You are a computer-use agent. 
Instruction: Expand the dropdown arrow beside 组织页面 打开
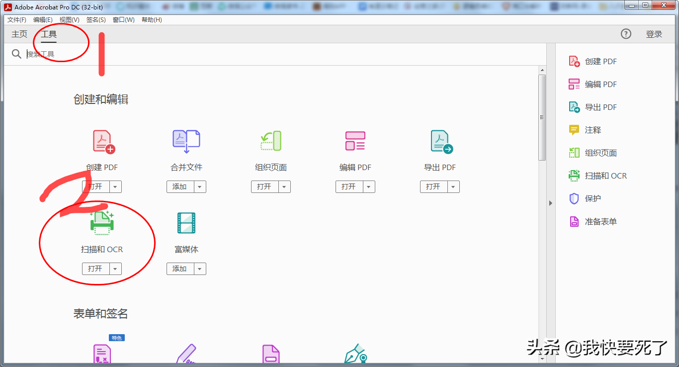pos(284,186)
